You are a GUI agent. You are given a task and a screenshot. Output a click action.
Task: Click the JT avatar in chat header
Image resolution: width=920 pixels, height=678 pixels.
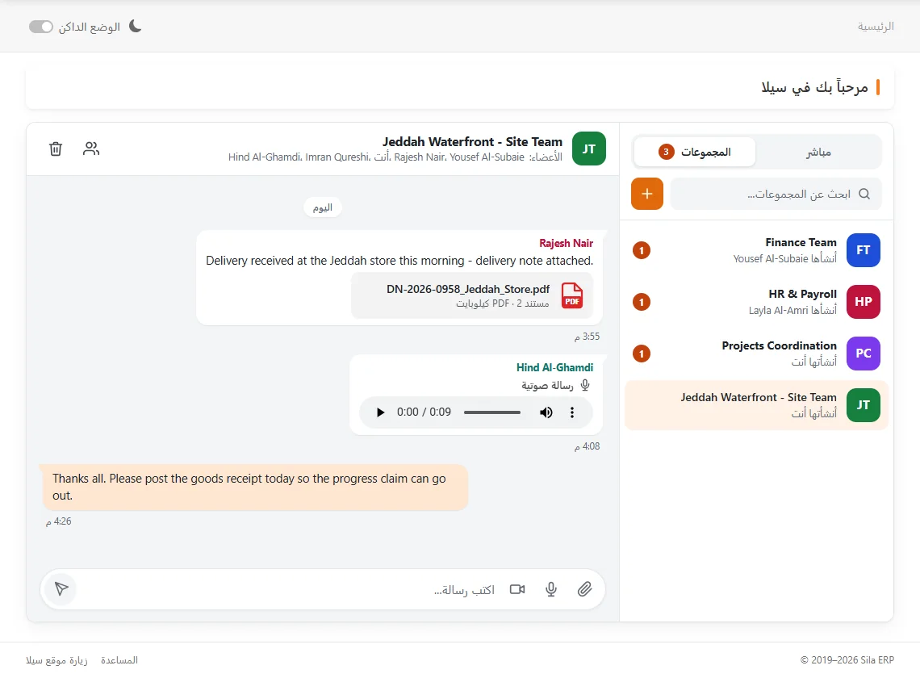(588, 149)
